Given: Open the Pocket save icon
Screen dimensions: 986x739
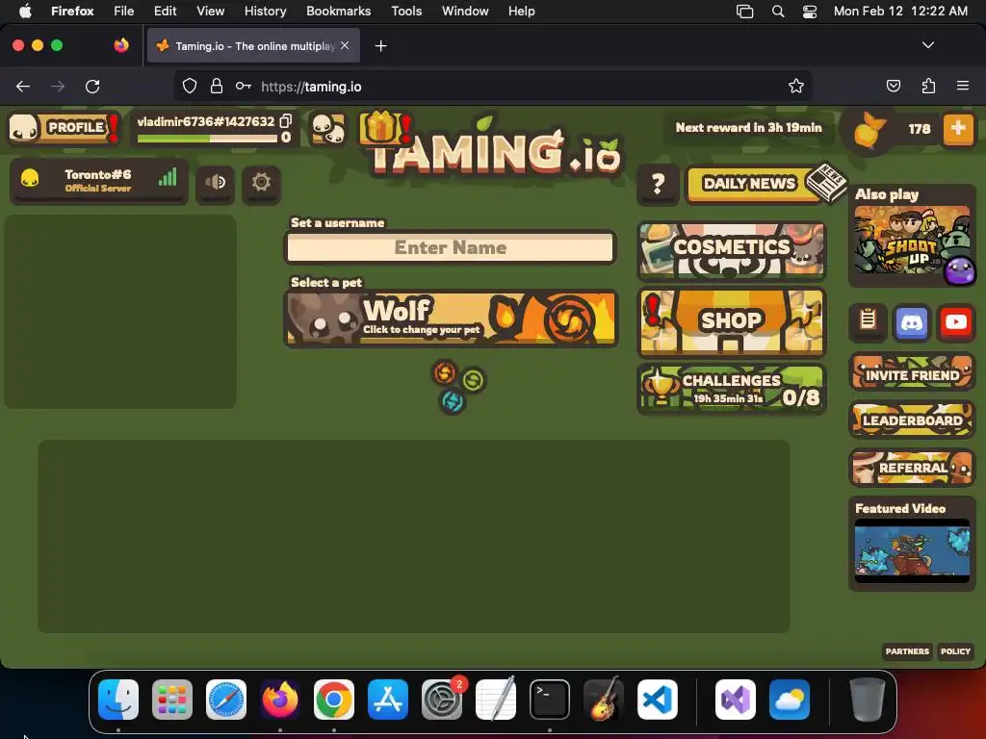Looking at the screenshot, I should click(x=893, y=86).
